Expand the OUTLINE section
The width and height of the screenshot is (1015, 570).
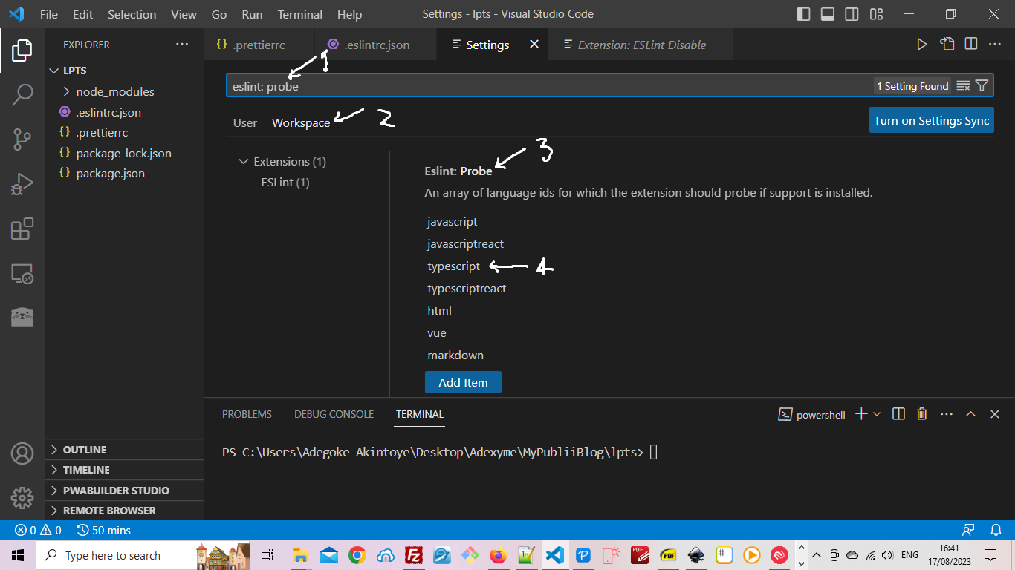point(84,450)
